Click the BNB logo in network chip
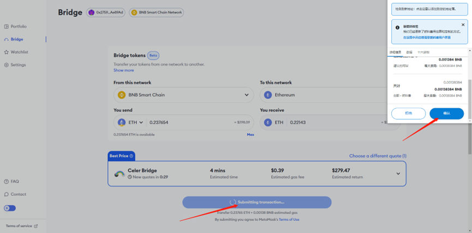 coord(134,13)
